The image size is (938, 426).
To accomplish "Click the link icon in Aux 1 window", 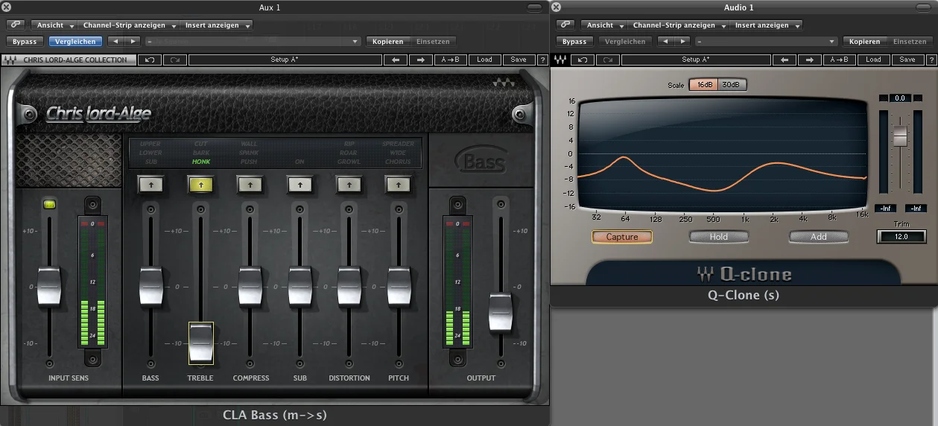I will pos(16,25).
